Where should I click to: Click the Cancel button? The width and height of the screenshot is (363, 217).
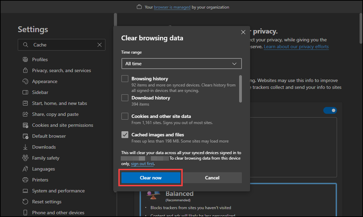coord(212,178)
